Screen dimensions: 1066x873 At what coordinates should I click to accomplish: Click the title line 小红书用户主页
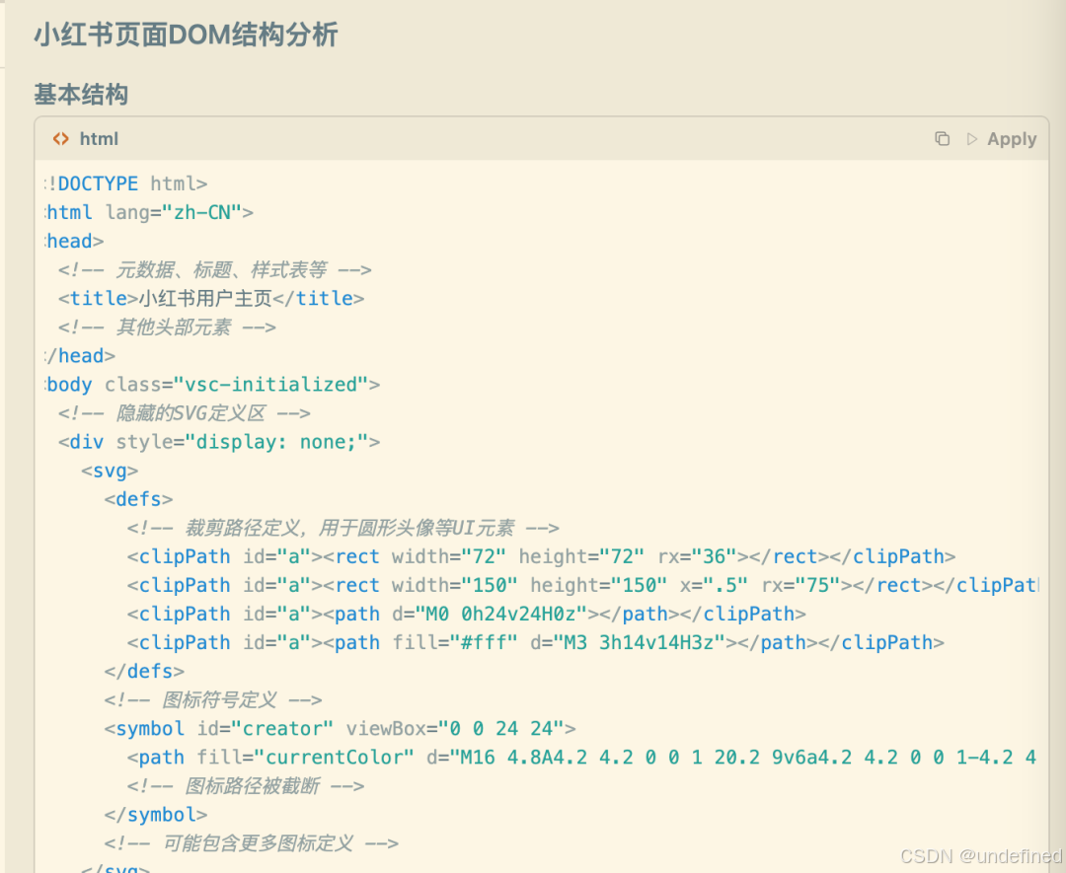click(x=211, y=298)
